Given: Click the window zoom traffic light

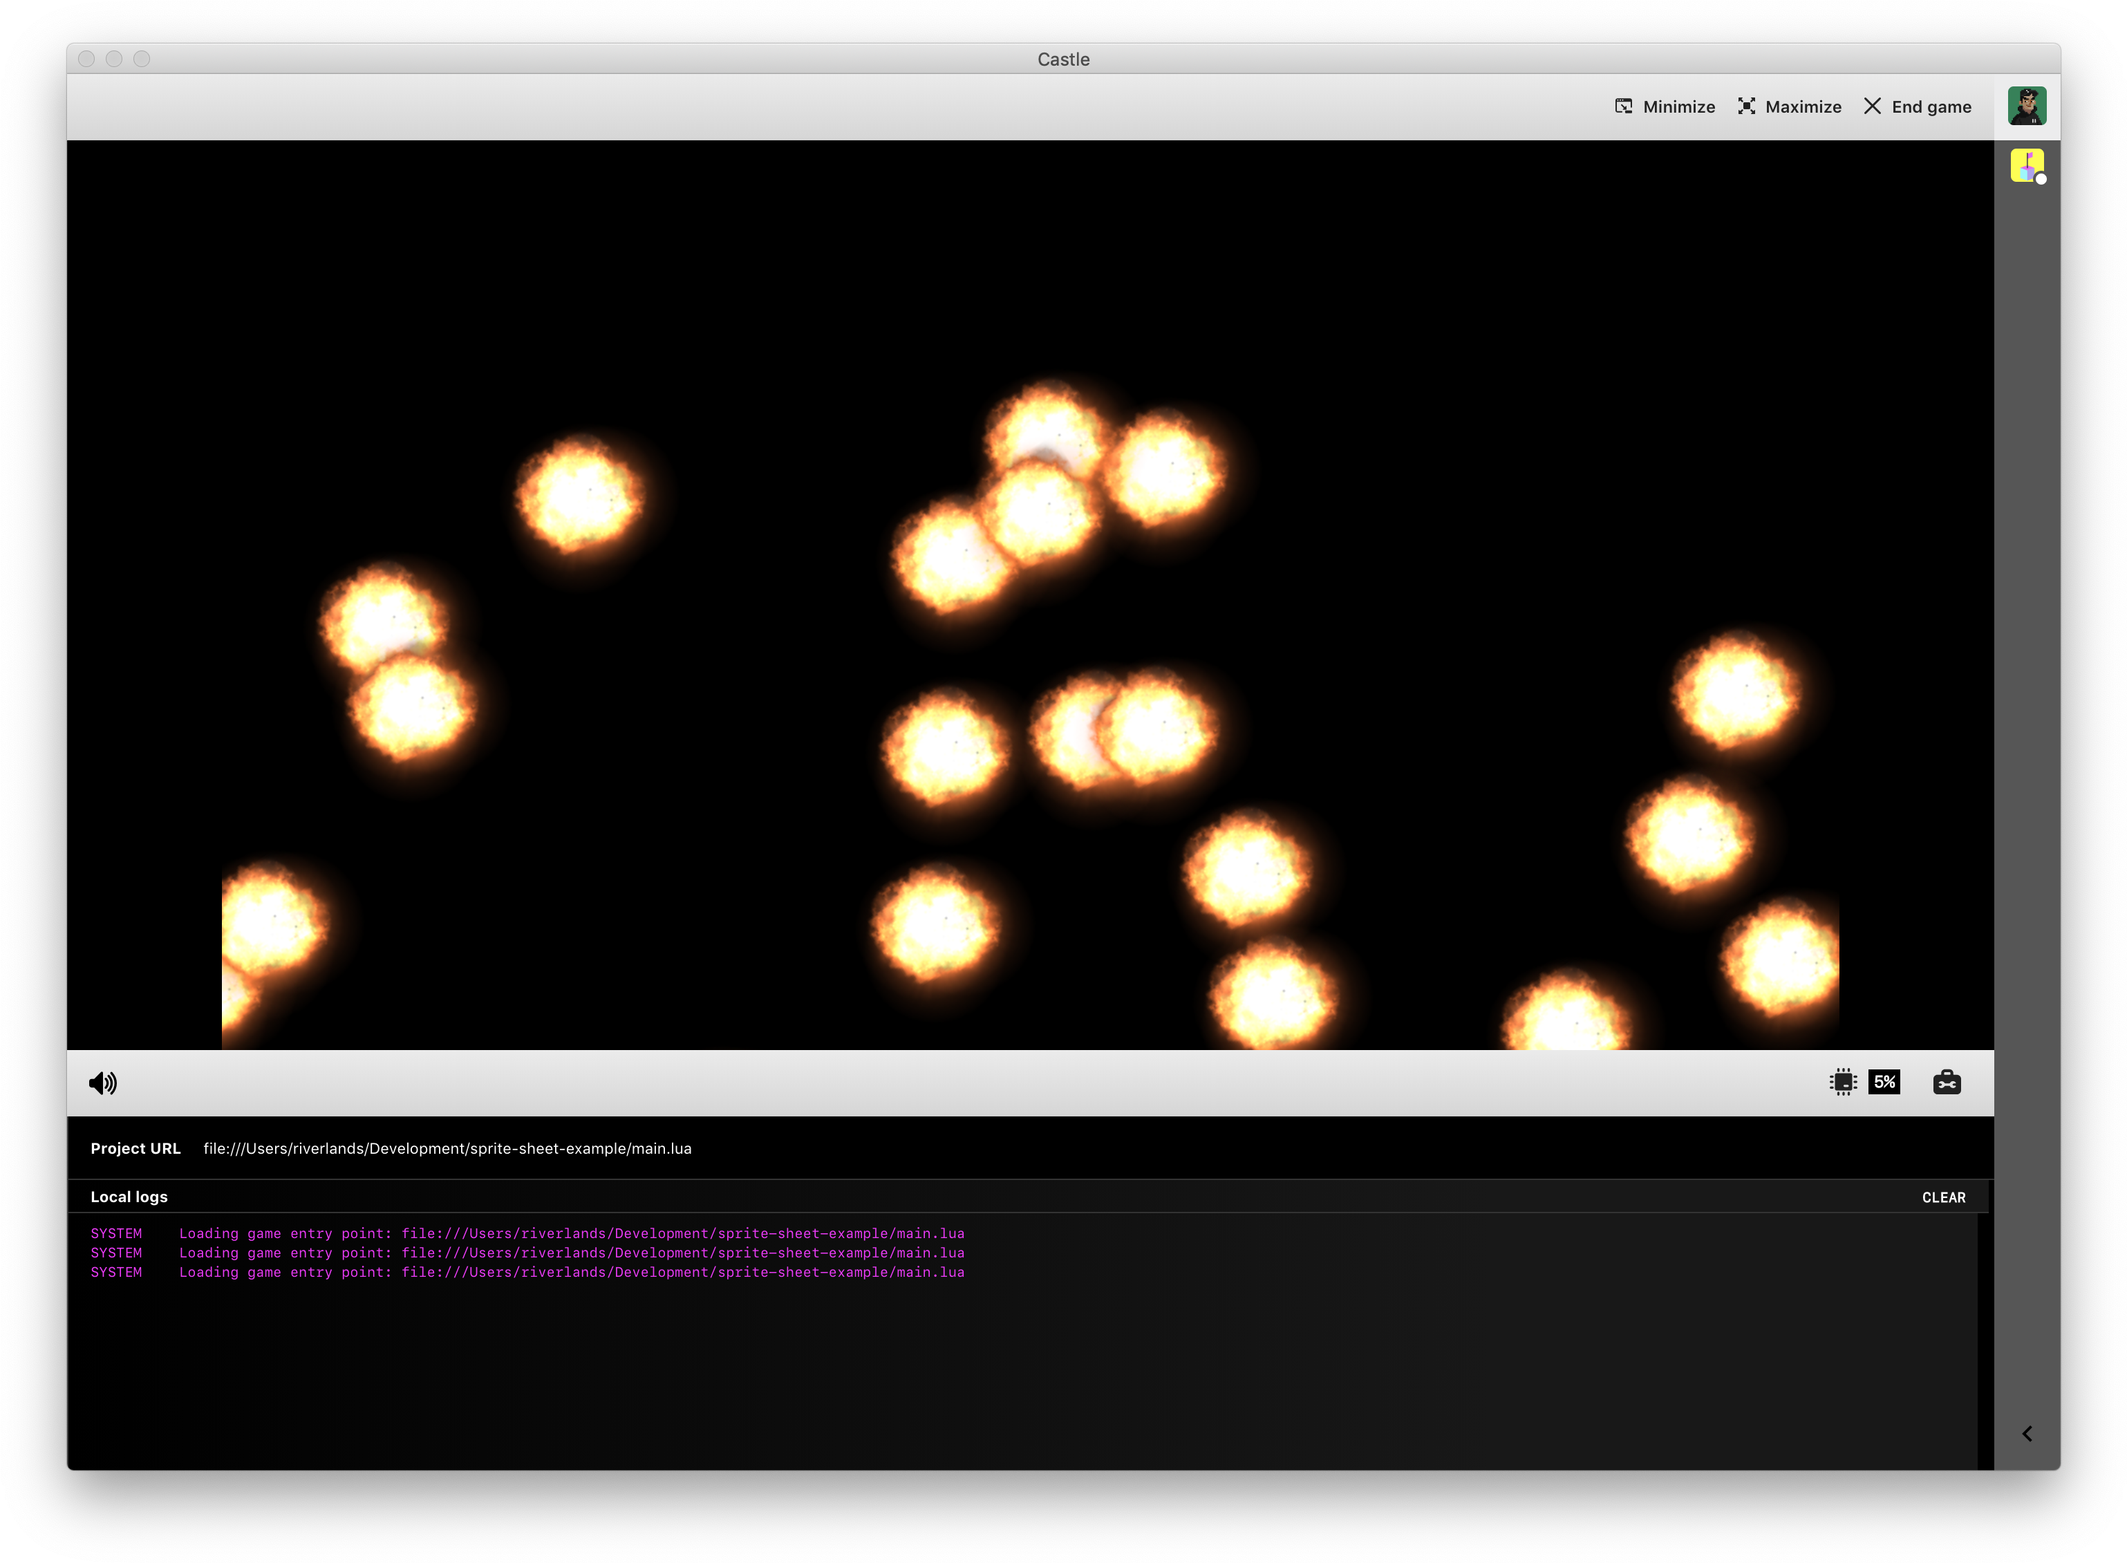Looking at the screenshot, I should 142,59.
